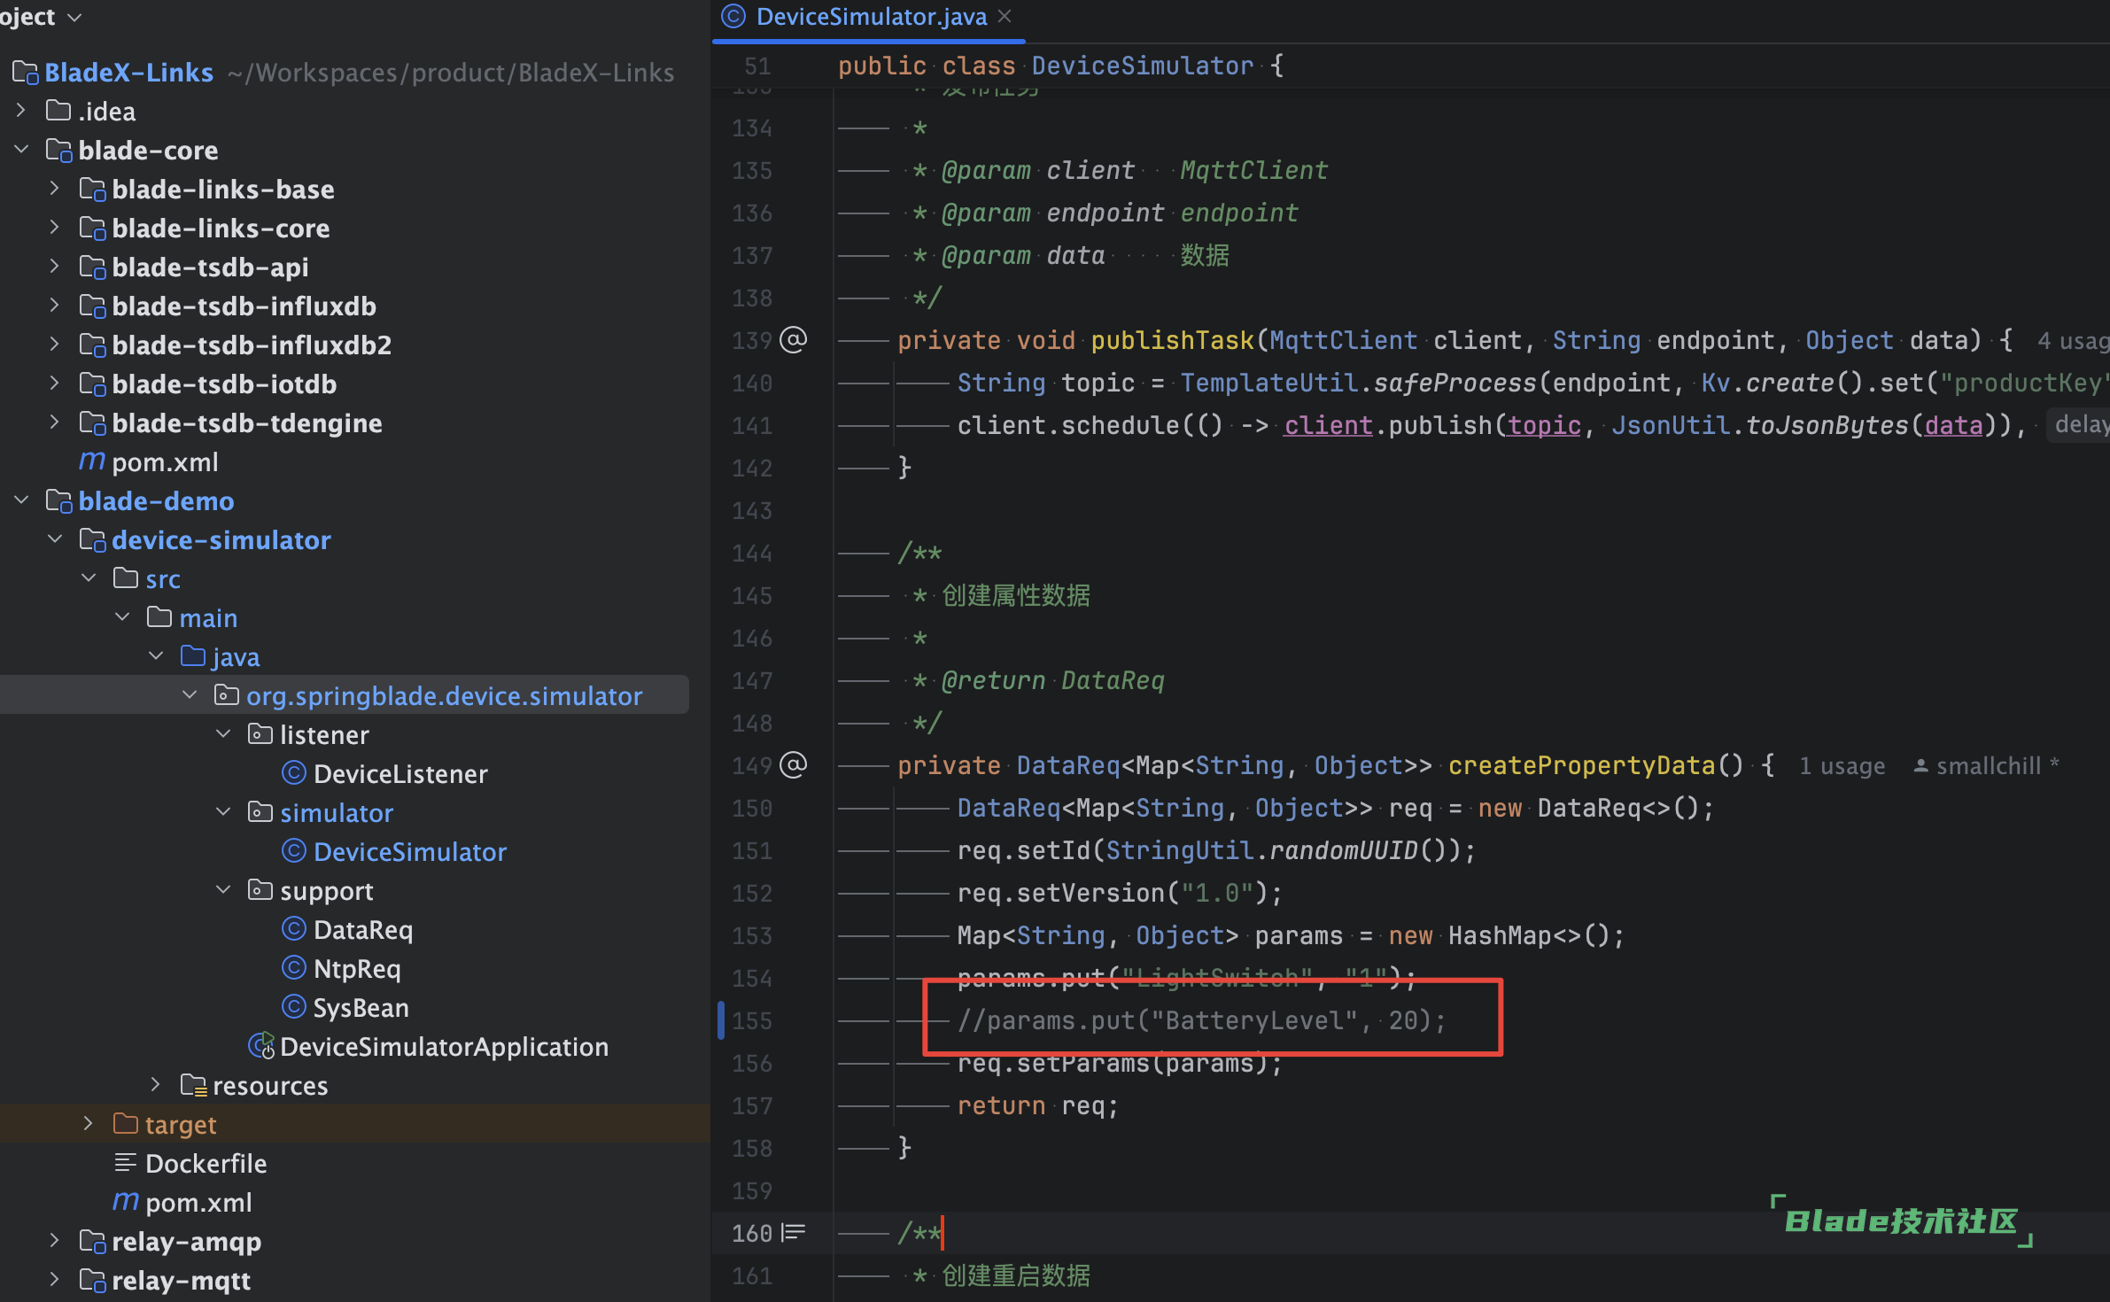
Task: Collapse the listener package
Action: [223, 734]
